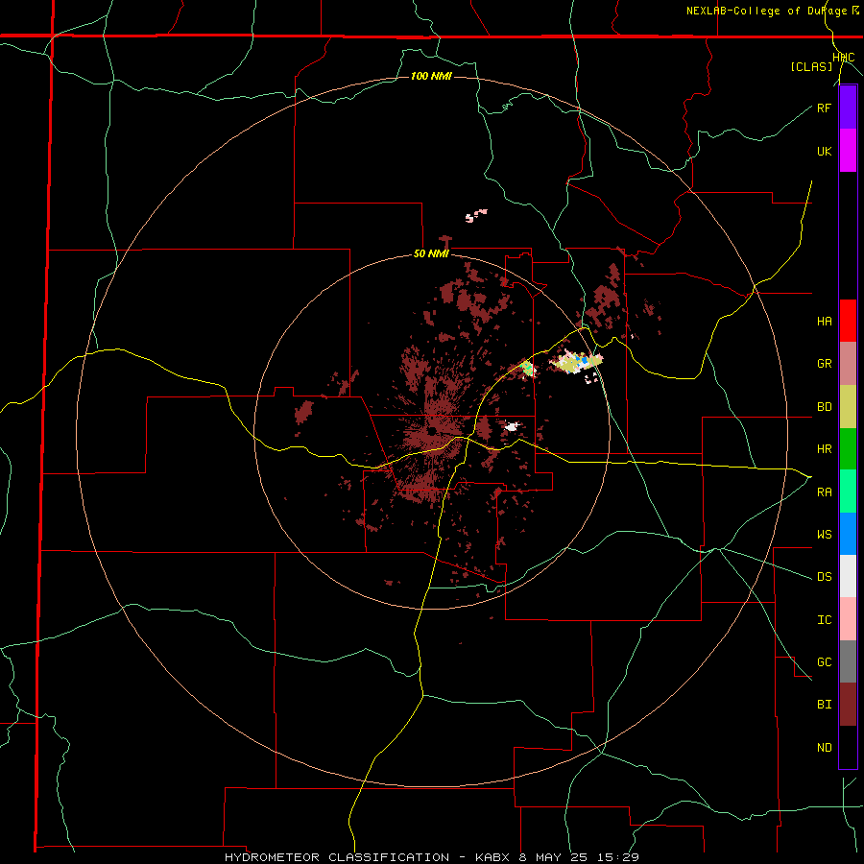The image size is (864, 864).
Task: Select the DS dry snow white swatch
Action: click(848, 576)
